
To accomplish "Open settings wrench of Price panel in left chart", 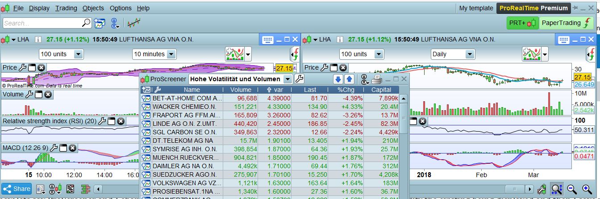I will coord(23,67).
